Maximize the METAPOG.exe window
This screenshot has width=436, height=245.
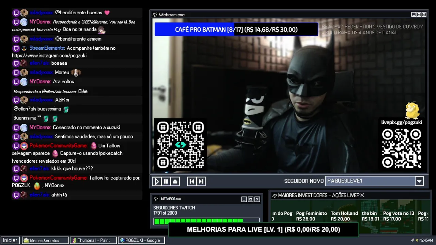(250, 199)
